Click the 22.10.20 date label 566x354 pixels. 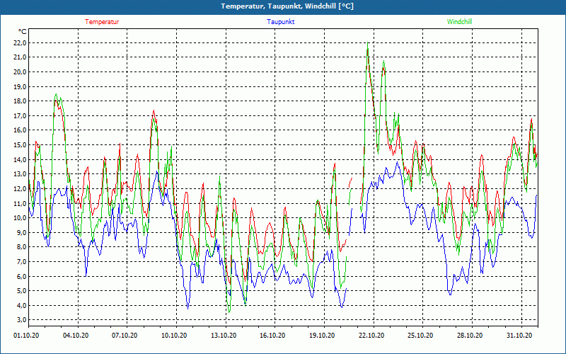pyautogui.click(x=371, y=336)
